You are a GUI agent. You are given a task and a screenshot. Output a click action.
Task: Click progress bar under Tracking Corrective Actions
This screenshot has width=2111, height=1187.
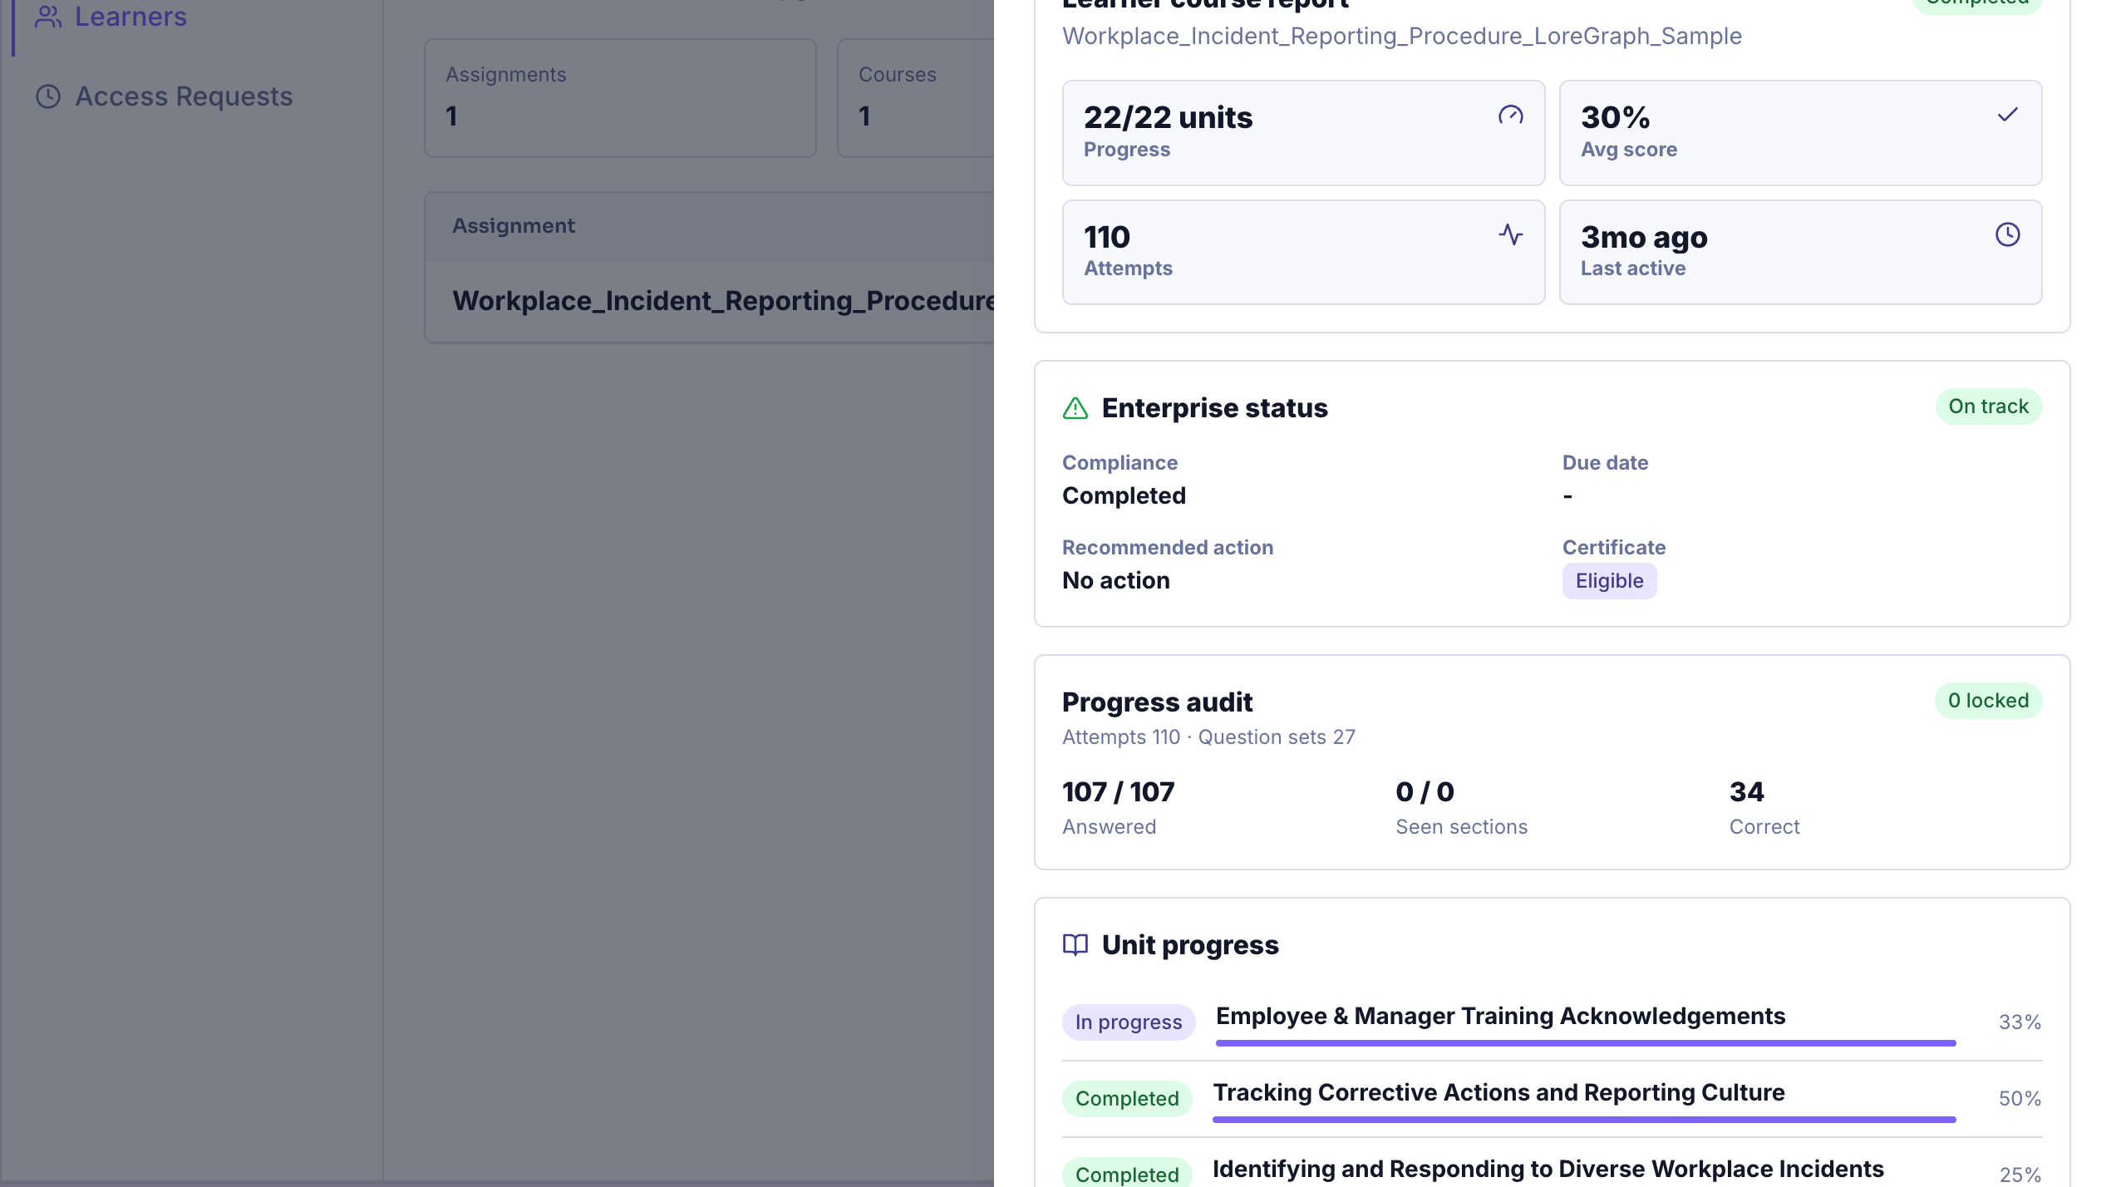click(1584, 1120)
